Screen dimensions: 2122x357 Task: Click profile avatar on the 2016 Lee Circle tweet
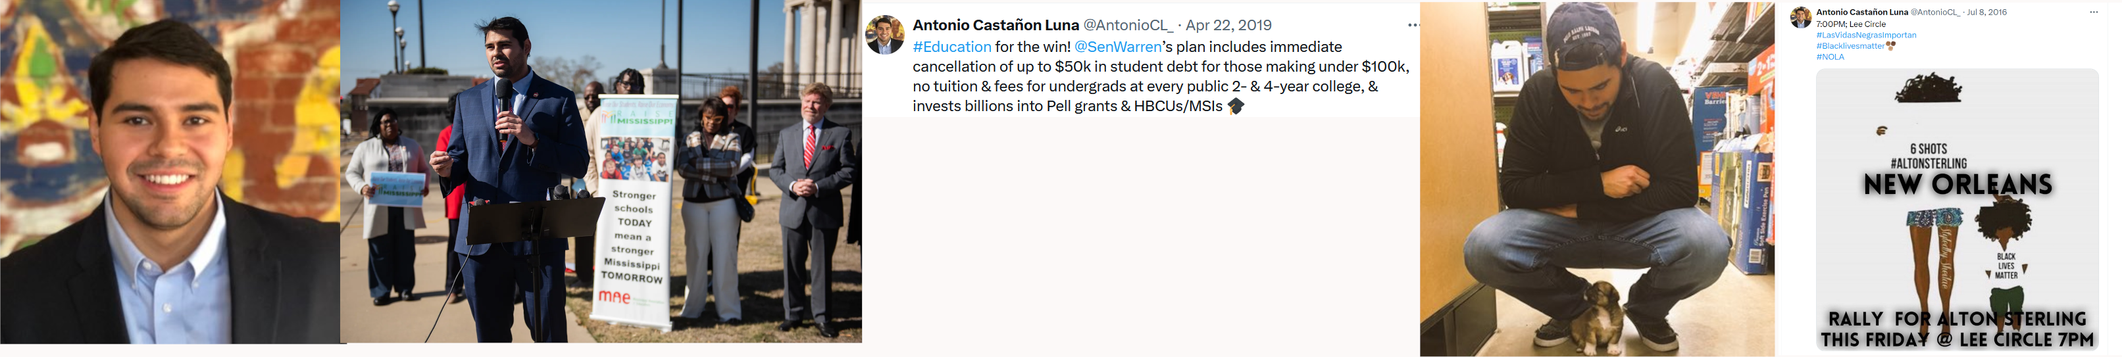1801,17
